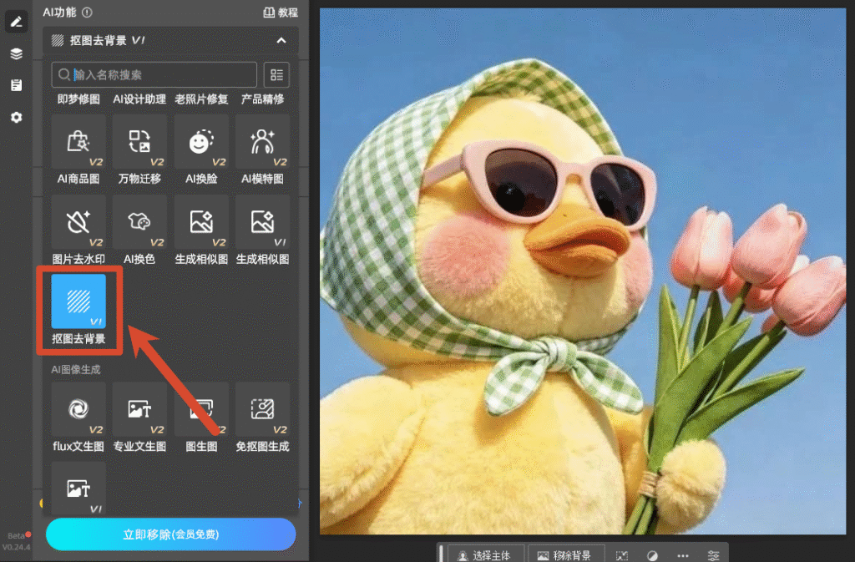Choose the 免抠图生成 tool icon
855x562 pixels.
click(262, 409)
